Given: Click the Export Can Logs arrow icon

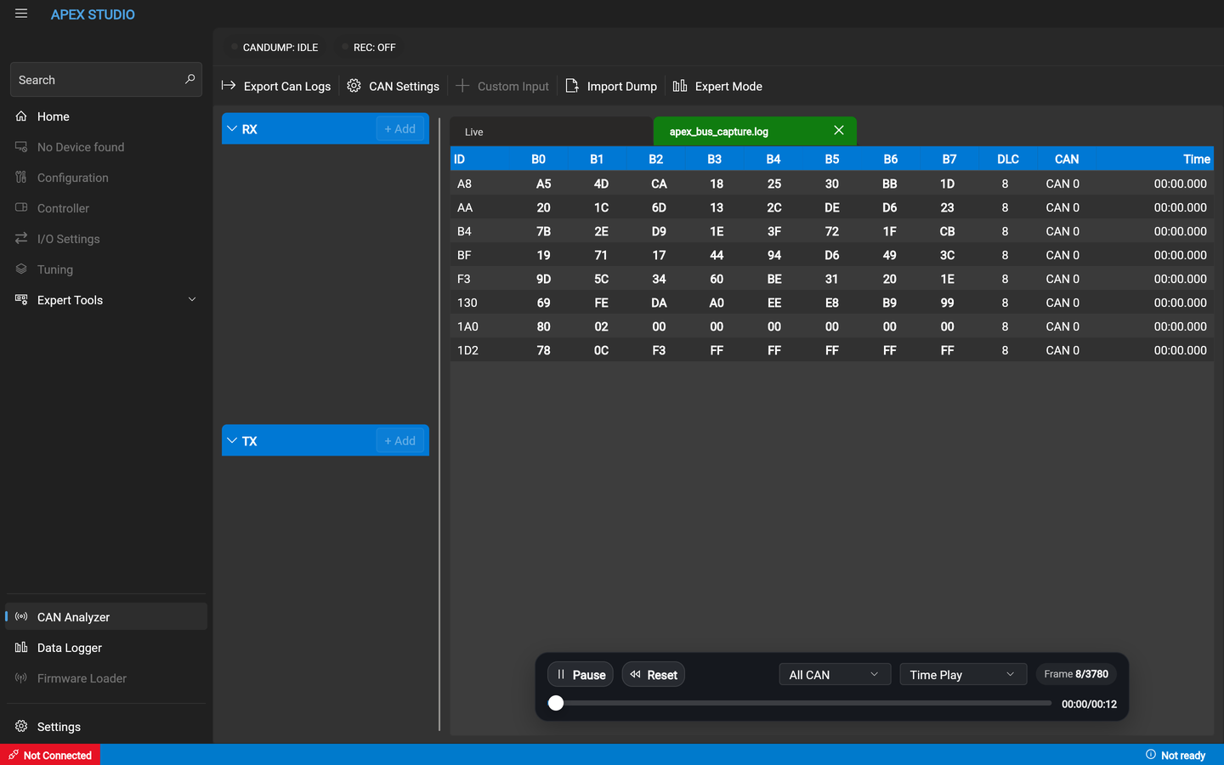Looking at the screenshot, I should (x=229, y=85).
